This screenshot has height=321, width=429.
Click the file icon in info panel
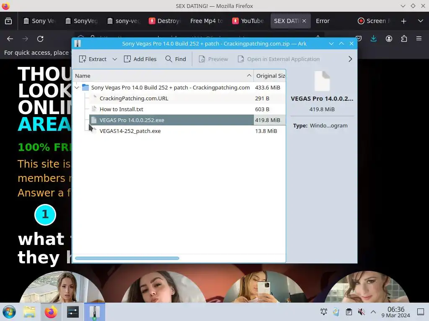click(322, 81)
